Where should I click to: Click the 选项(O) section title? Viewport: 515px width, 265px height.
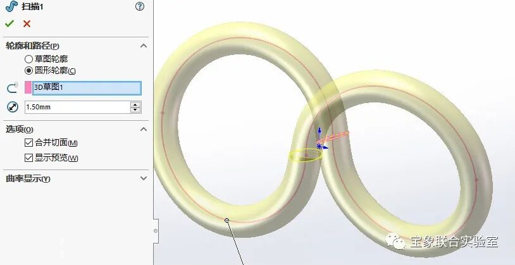point(20,130)
